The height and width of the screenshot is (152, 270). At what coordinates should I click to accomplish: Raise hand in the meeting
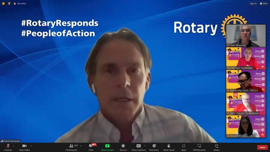pos(169,147)
